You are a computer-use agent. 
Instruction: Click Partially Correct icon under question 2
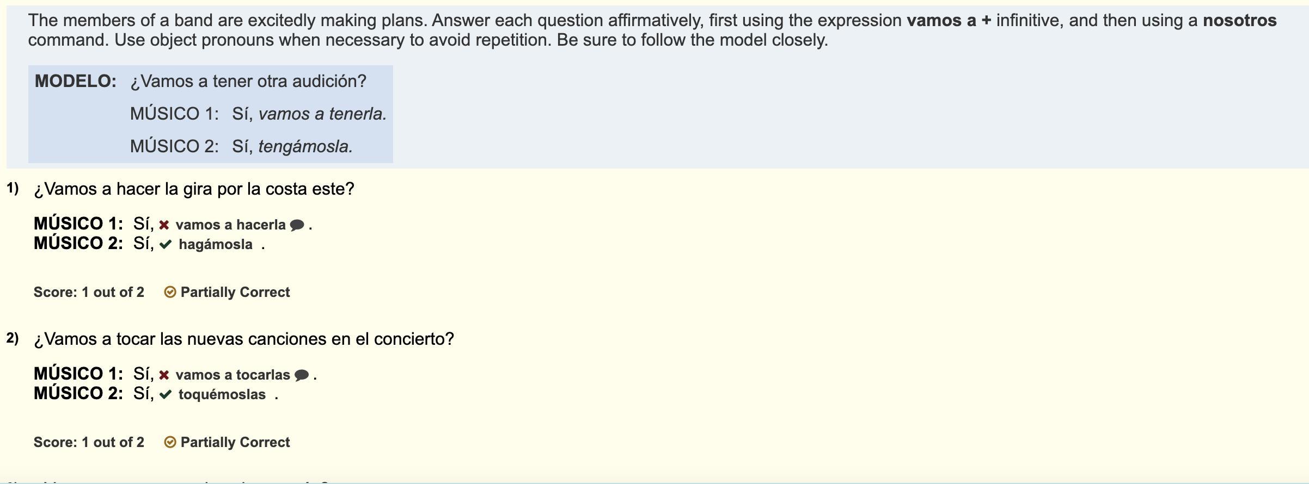click(x=170, y=443)
